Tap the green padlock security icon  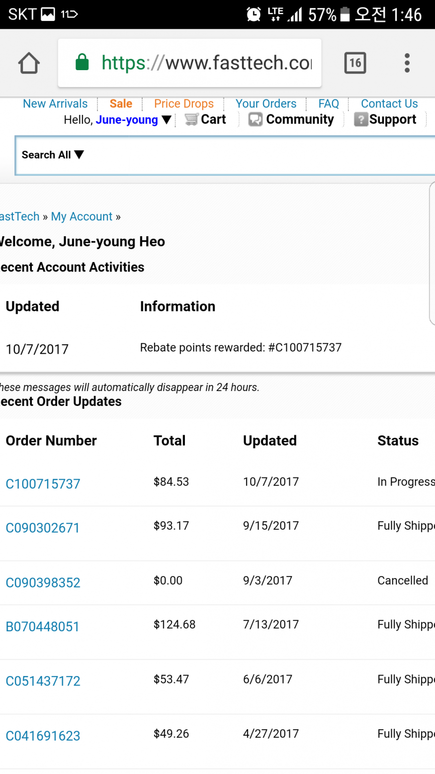click(82, 63)
